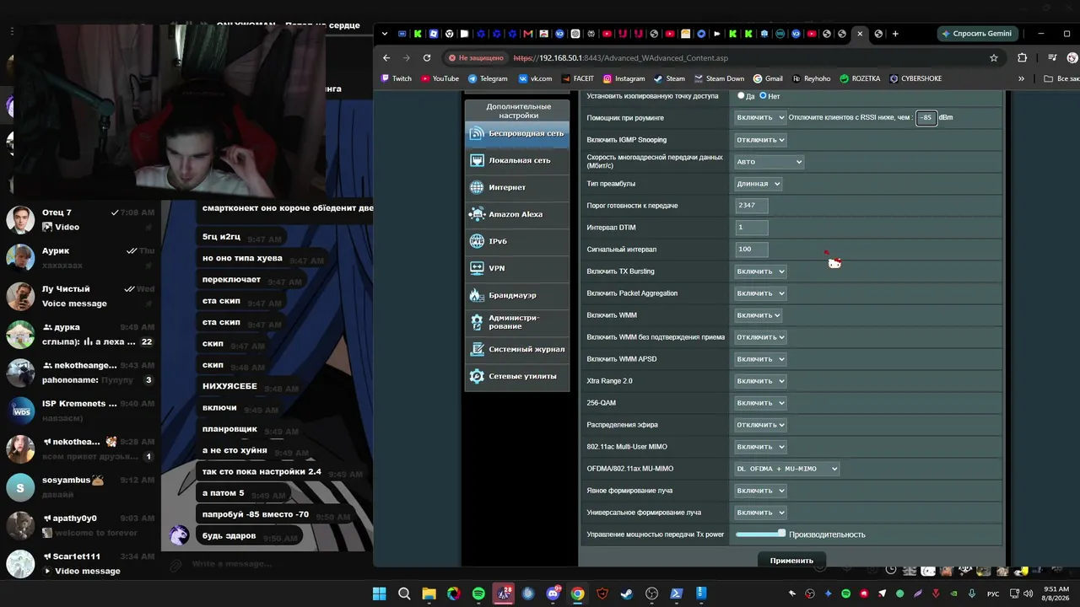Image resolution: width=1080 pixels, height=607 pixels.
Task: Open universal beamforming (Универсальное формирование луча) dropdown
Action: 760,513
